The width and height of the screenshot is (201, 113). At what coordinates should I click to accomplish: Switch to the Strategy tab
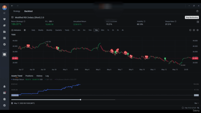[17, 11]
